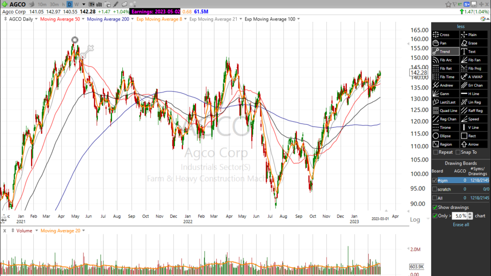This screenshot has height=276, width=491.
Task: Select the Last2Last tool
Action: point(445,102)
